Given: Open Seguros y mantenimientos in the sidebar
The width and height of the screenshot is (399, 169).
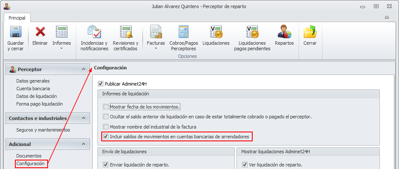Looking at the screenshot, I should (43, 130).
